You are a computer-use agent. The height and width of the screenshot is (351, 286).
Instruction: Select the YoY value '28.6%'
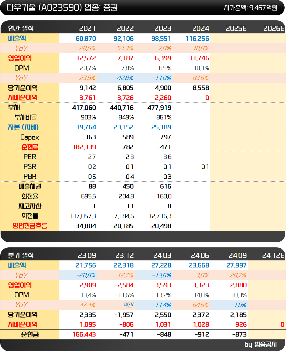click(x=87, y=48)
